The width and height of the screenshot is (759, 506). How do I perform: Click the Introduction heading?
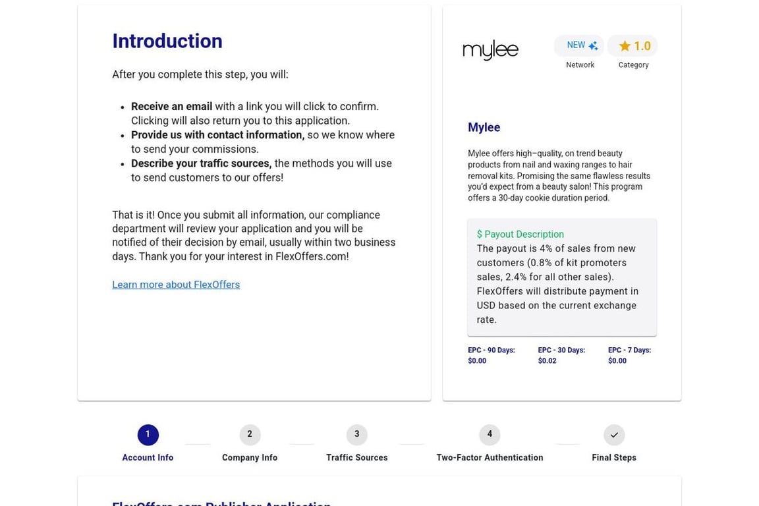coord(167,41)
